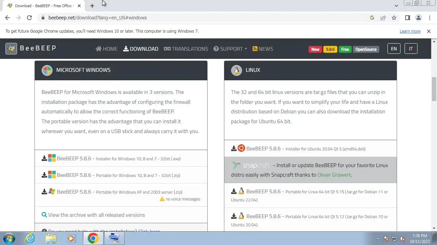Open Windows Media Player from taskbar
This screenshot has height=245, width=437.
pyautogui.click(x=71, y=239)
